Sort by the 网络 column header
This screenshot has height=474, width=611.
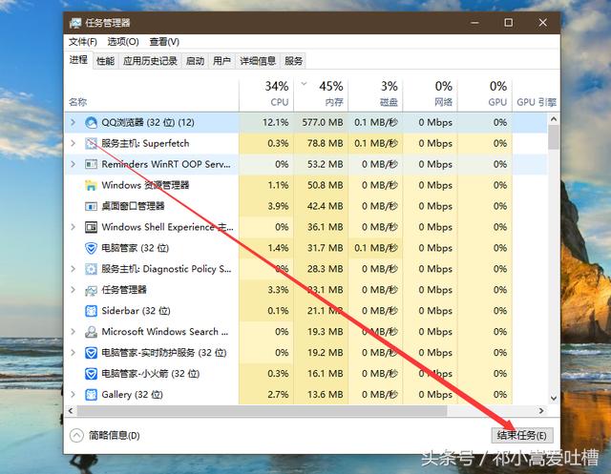tap(430, 94)
